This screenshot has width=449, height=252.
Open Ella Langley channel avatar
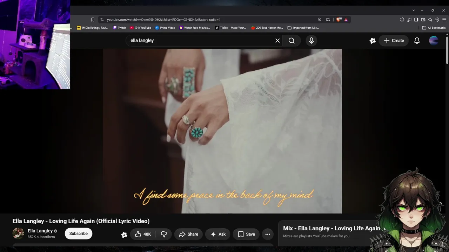(18, 233)
